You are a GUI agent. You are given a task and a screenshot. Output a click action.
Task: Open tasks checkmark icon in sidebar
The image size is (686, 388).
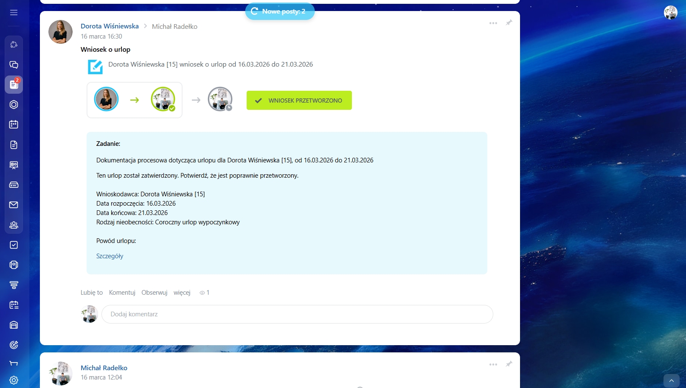coord(14,245)
